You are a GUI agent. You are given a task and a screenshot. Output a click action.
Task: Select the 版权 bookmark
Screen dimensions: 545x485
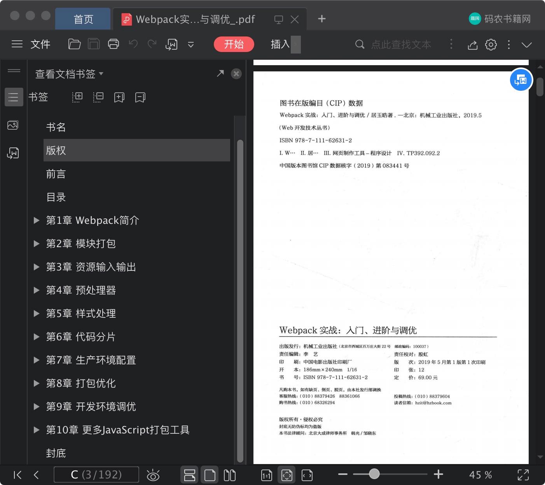point(137,150)
